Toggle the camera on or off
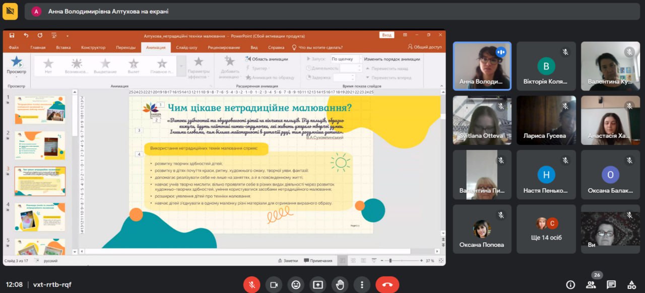645x293 pixels. (274, 284)
